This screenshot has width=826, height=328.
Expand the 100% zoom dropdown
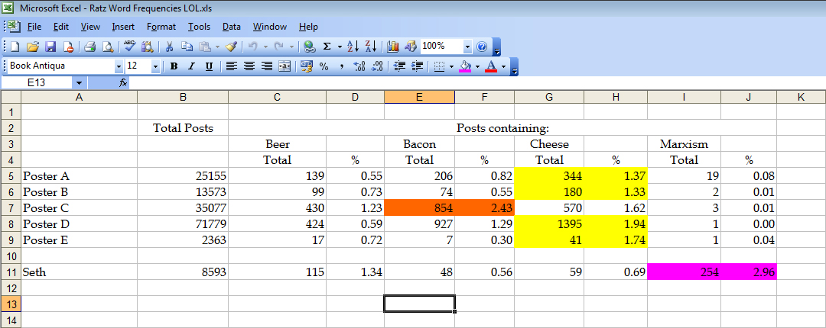click(467, 47)
